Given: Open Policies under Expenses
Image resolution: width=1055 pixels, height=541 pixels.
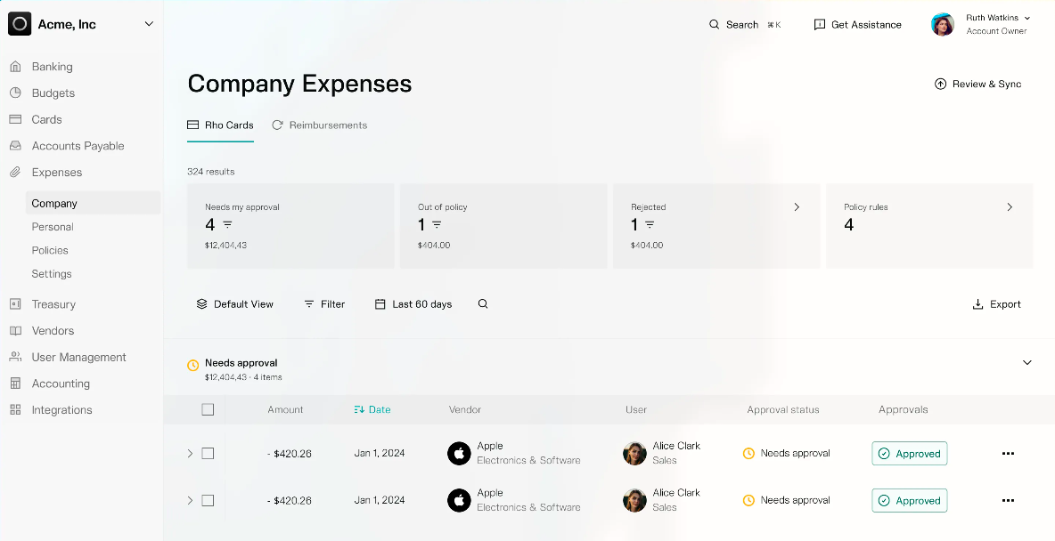Looking at the screenshot, I should (x=50, y=250).
